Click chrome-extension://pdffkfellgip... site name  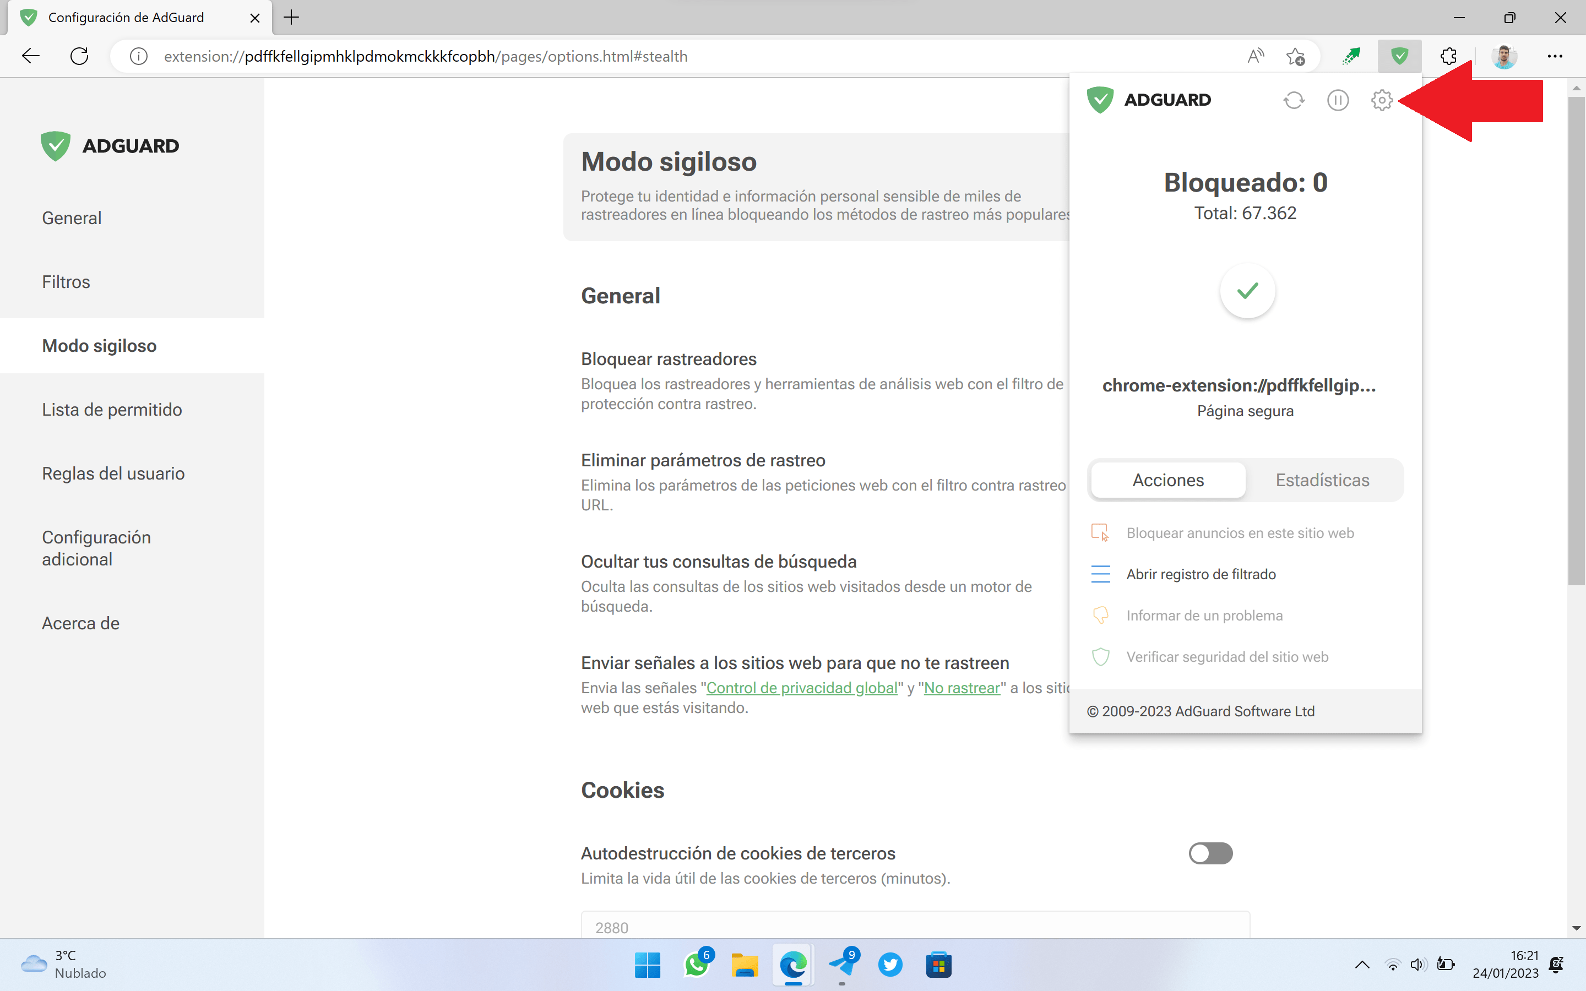[1239, 385]
